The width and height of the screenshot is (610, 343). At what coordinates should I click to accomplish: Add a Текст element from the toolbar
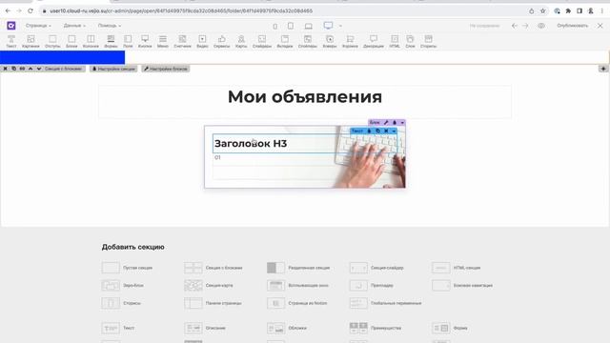(x=11, y=41)
